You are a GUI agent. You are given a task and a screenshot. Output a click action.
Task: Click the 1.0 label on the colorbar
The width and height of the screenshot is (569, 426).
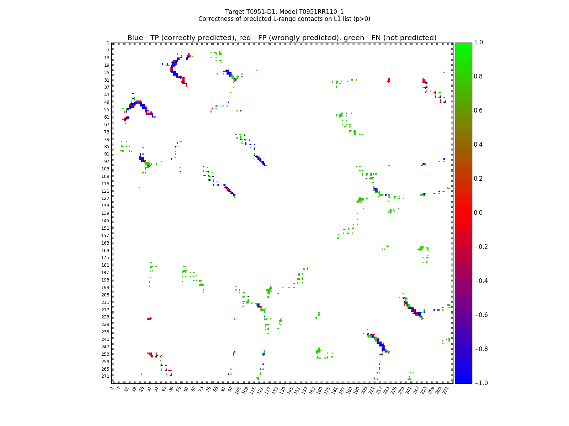[479, 42]
